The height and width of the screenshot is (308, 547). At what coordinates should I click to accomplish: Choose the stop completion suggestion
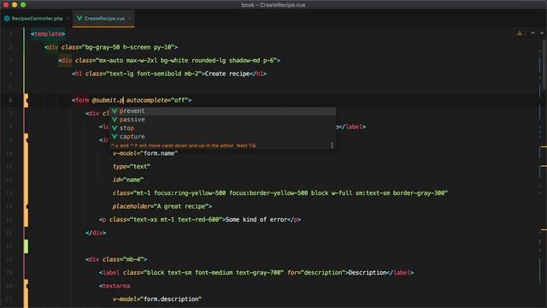223,127
